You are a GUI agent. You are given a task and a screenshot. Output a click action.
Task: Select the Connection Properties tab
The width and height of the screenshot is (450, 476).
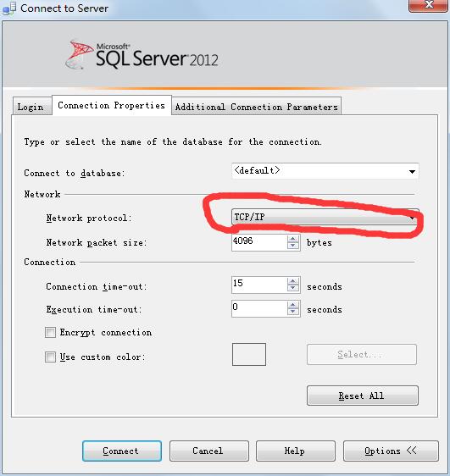(112, 105)
